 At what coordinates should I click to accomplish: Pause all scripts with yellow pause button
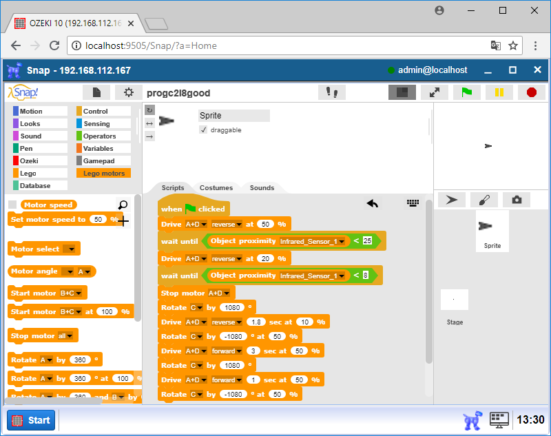pos(499,92)
